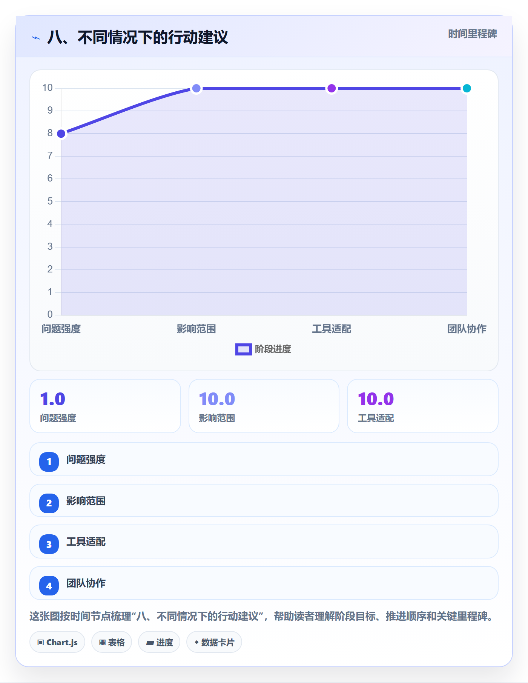This screenshot has width=528, height=683.
Task: Click the 团队协作 x-axis label under the chart
Action: (467, 329)
